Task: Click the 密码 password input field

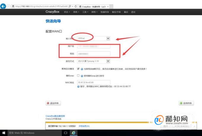Action: click(94, 54)
